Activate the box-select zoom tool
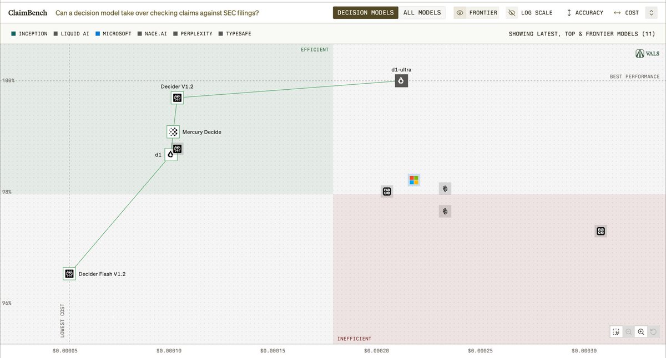This screenshot has width=666, height=358. pos(616,331)
